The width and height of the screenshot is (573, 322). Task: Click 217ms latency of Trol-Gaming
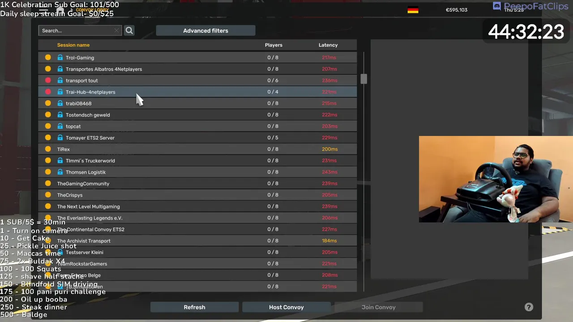tap(329, 58)
